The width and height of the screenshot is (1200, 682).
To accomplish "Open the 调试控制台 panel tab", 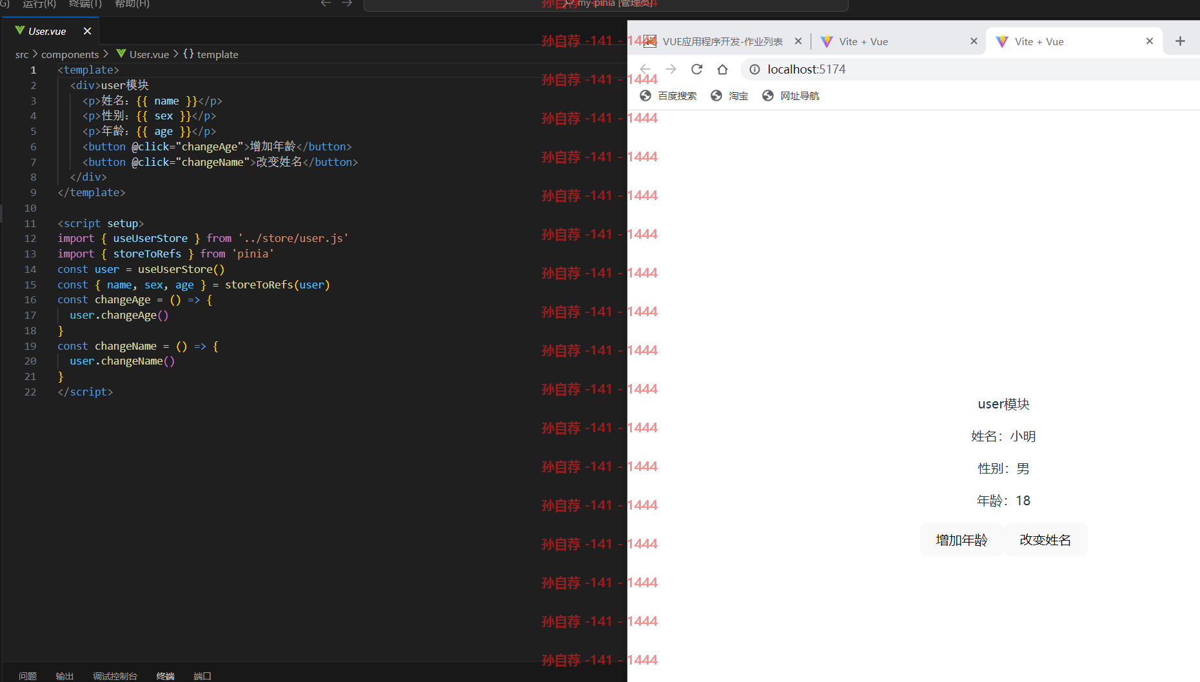I will pos(115,676).
